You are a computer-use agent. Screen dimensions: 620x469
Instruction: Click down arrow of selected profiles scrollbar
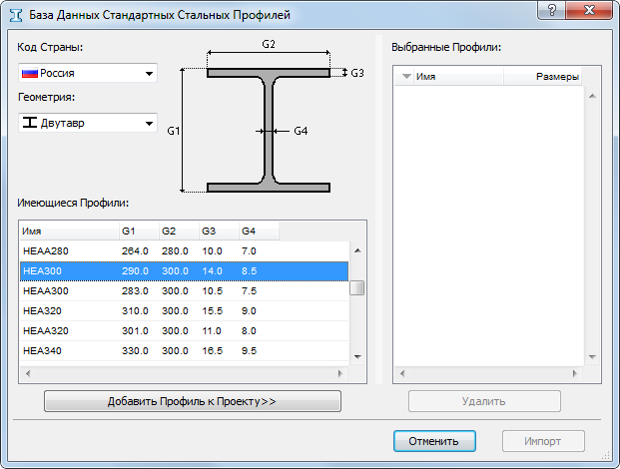tap(592, 357)
